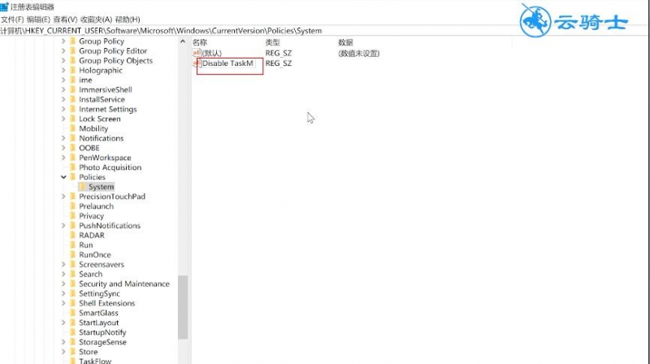
Task: Click the PenWorkspace folder icon
Action: coord(73,158)
